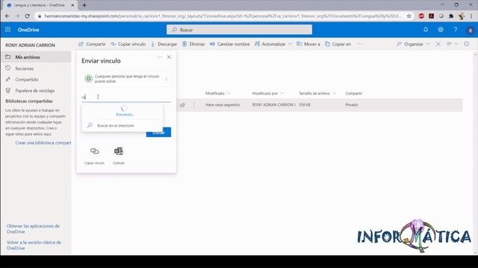Click the Enviar button
Viewport: 478px width, 268px height.
[x=158, y=133]
